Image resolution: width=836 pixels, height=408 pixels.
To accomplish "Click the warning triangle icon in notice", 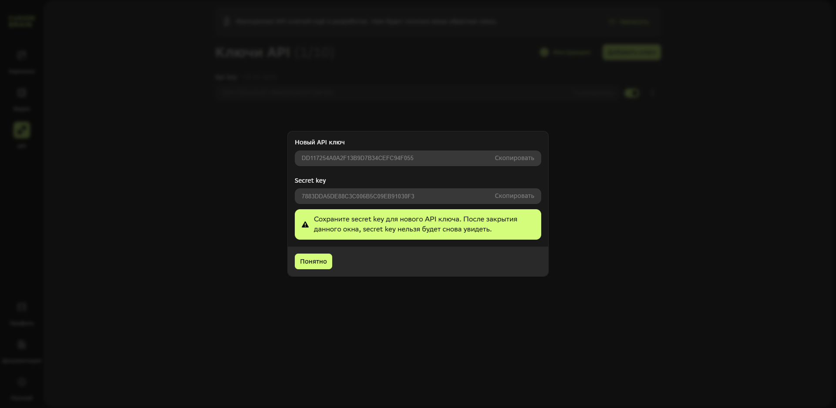I will point(305,225).
